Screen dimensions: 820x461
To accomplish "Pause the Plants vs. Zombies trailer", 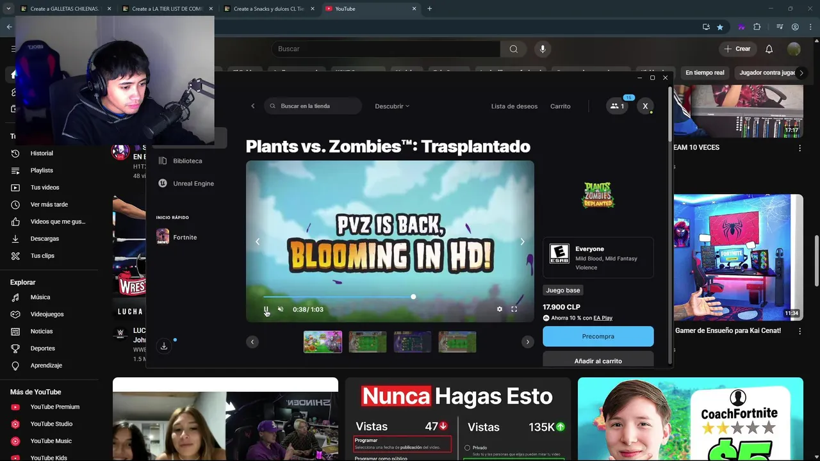I will (266, 309).
